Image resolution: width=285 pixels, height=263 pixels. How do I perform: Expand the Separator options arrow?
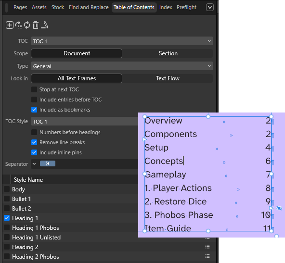click(x=34, y=164)
